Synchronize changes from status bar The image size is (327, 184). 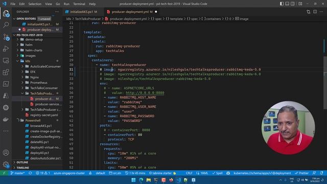[x=30, y=173]
